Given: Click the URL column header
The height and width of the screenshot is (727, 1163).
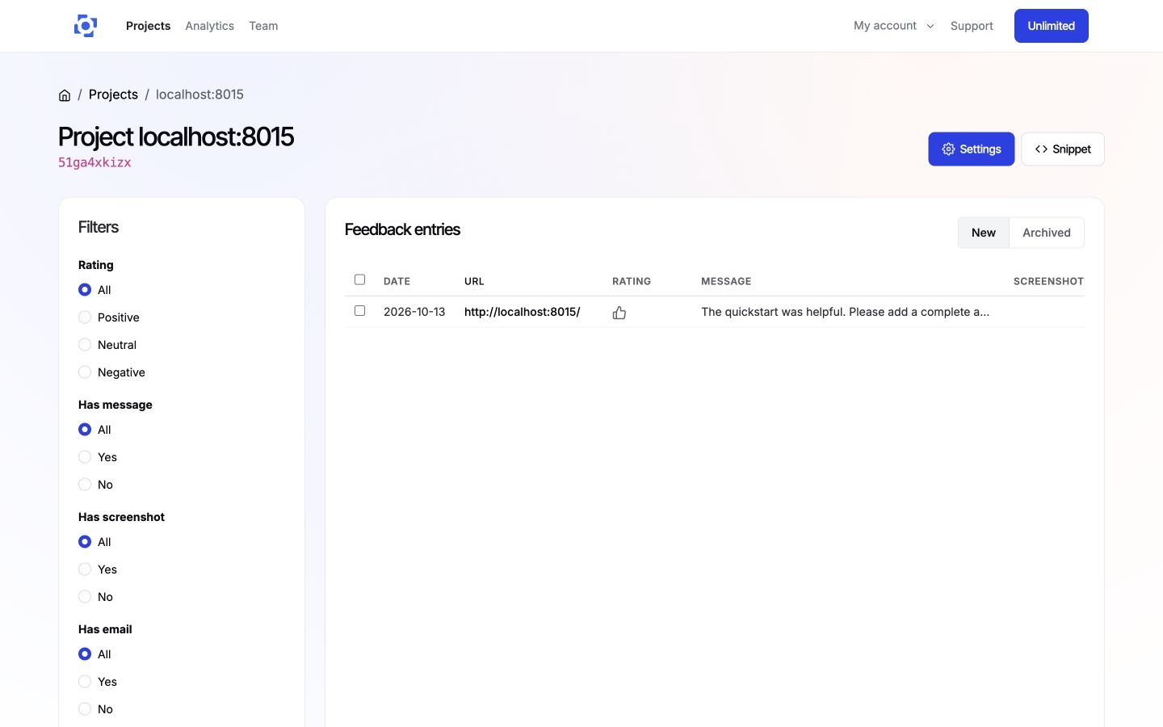Looking at the screenshot, I should pyautogui.click(x=474, y=281).
